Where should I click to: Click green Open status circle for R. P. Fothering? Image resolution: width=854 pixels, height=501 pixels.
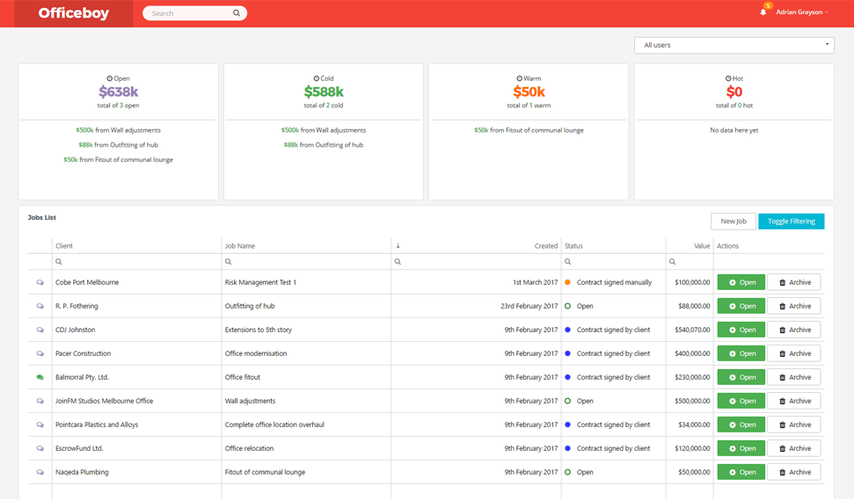[567, 306]
